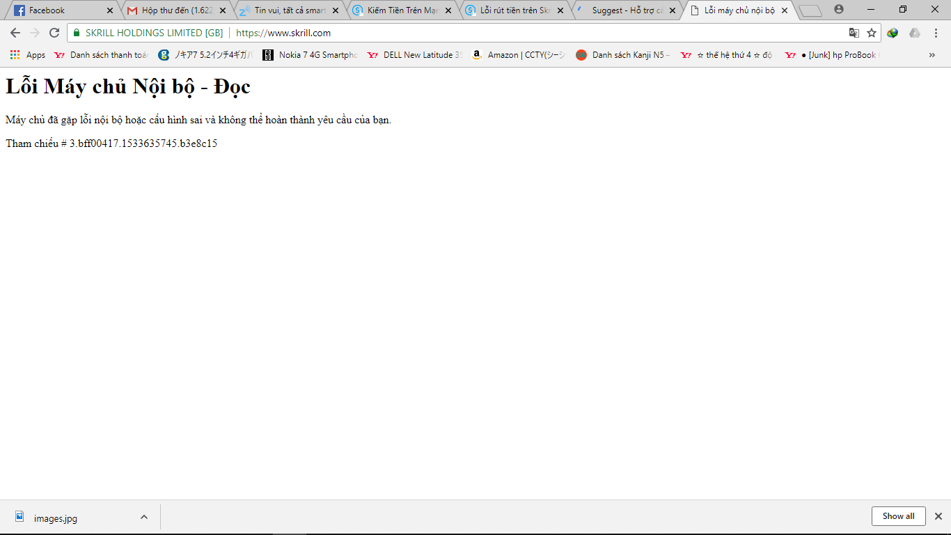951x535 pixels.
Task: Open the Danh sách thanh toán bookmark
Action: click(102, 55)
